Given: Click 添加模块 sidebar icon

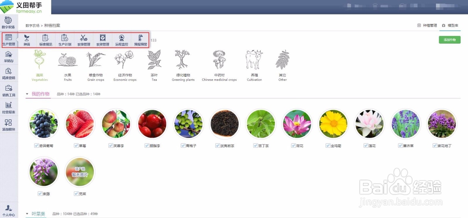Looking at the screenshot, I should point(8,125).
